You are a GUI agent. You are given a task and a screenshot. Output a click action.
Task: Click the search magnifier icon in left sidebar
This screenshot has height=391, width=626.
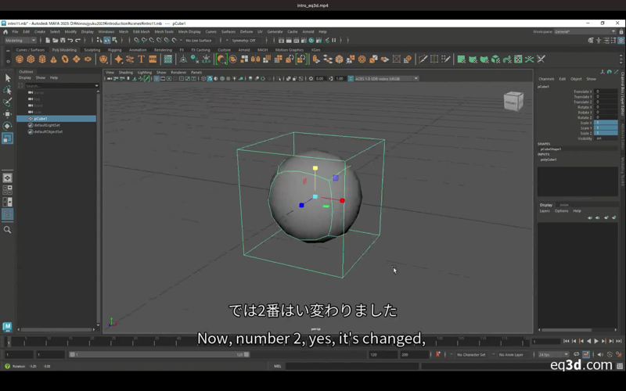click(x=8, y=230)
